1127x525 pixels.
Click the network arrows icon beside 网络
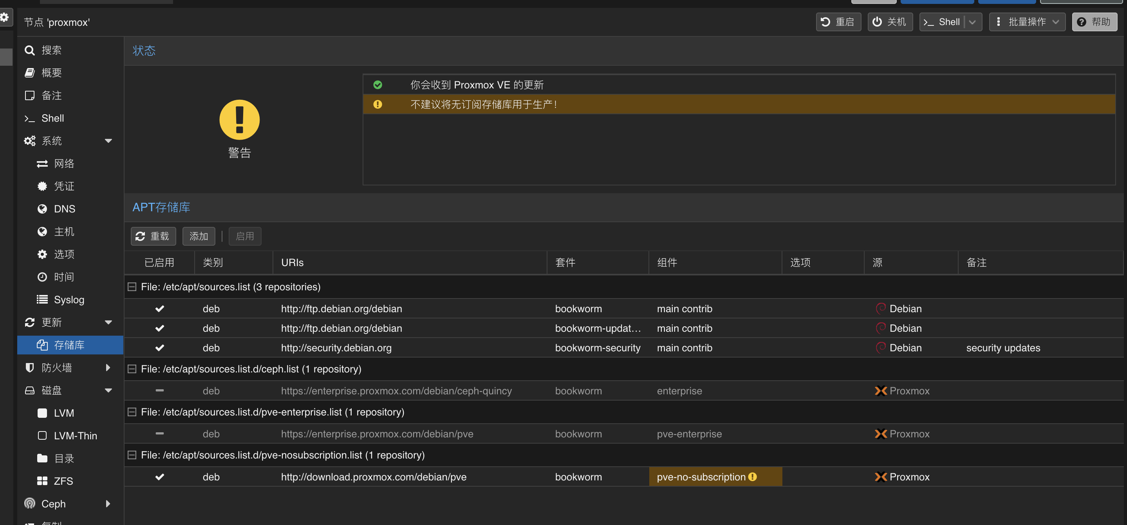coord(42,164)
